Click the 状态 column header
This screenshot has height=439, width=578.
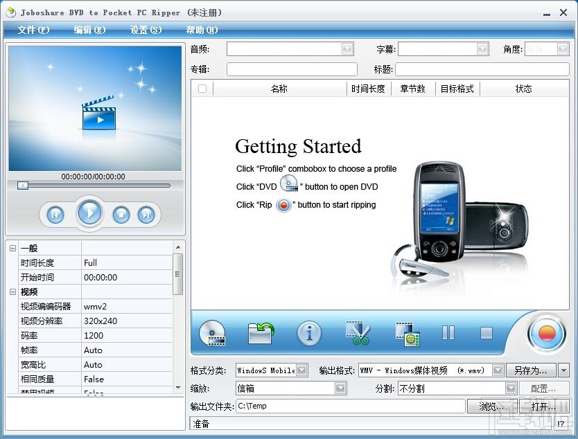click(524, 89)
